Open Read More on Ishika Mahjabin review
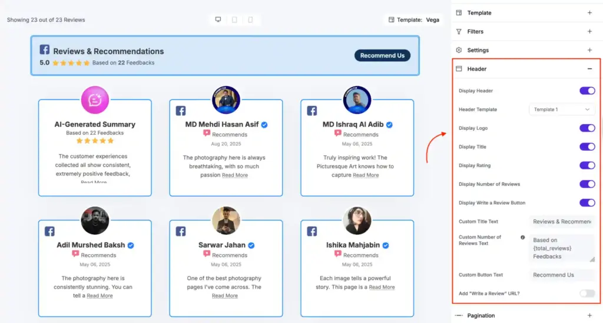The height and width of the screenshot is (323, 603). point(382,287)
